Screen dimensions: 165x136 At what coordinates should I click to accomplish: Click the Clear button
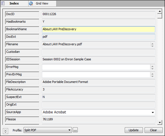point(153,130)
